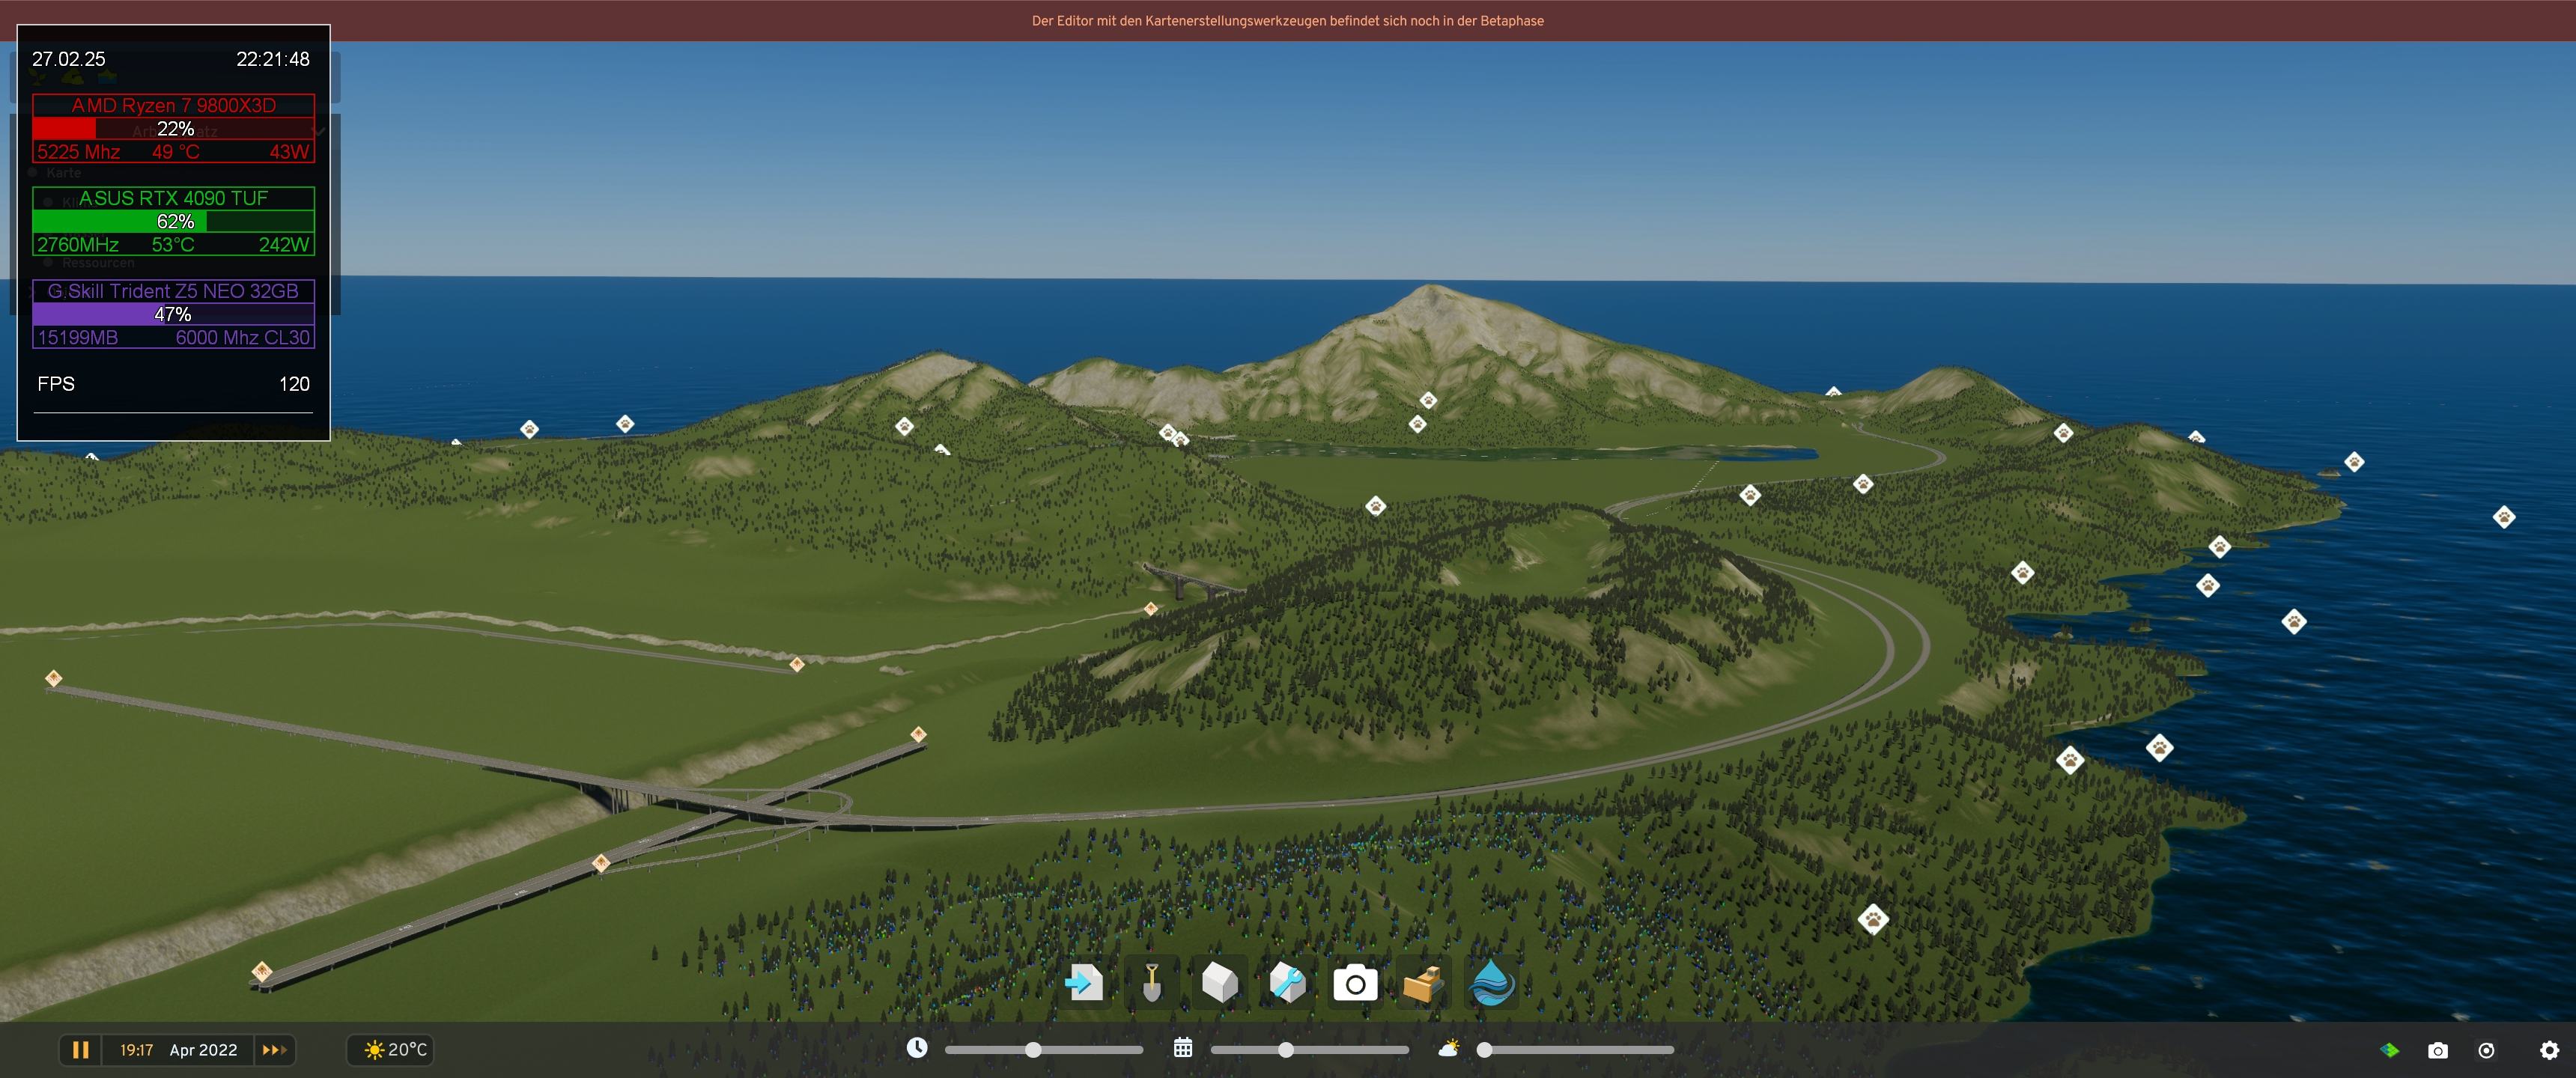
Task: Click the circular target icon beside gear
Action: pyautogui.click(x=2487, y=1050)
